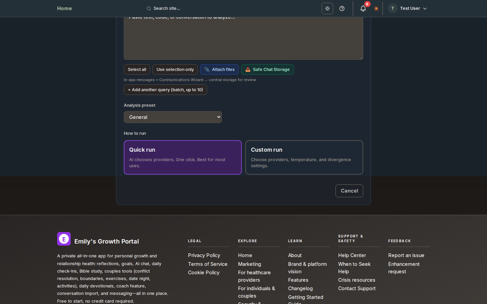Select the Custom run option
This screenshot has width=487, height=304.
coord(304,157)
